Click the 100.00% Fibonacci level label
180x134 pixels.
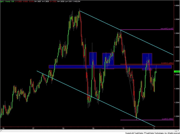(167, 28)
